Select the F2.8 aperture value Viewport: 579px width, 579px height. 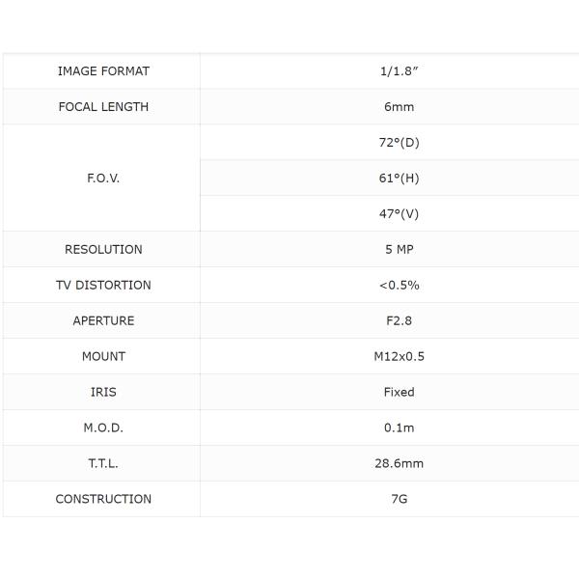coord(399,321)
